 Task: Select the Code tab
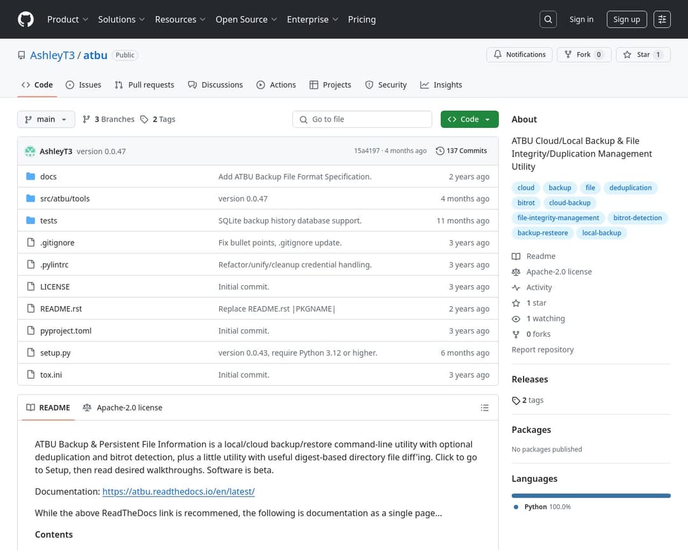38,85
